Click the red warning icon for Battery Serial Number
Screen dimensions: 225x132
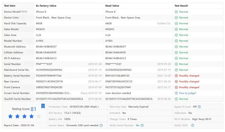click(x=176, y=76)
